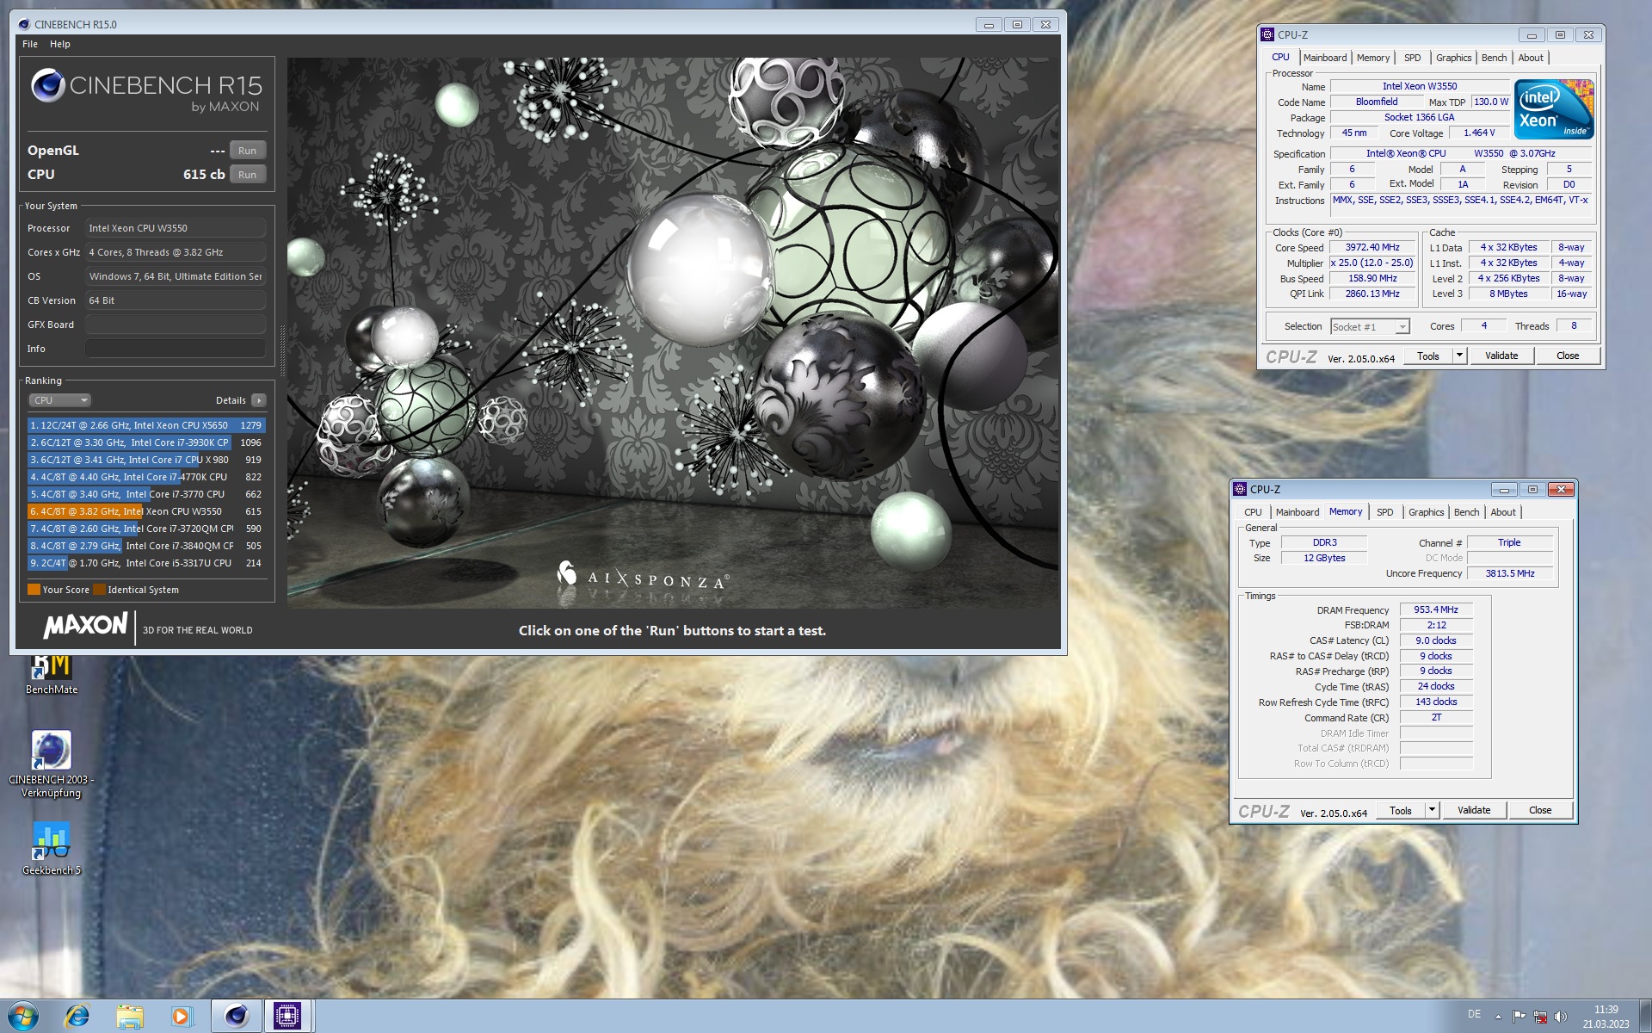
Task: Switch to Cinebench taskbar button
Action: (236, 1017)
